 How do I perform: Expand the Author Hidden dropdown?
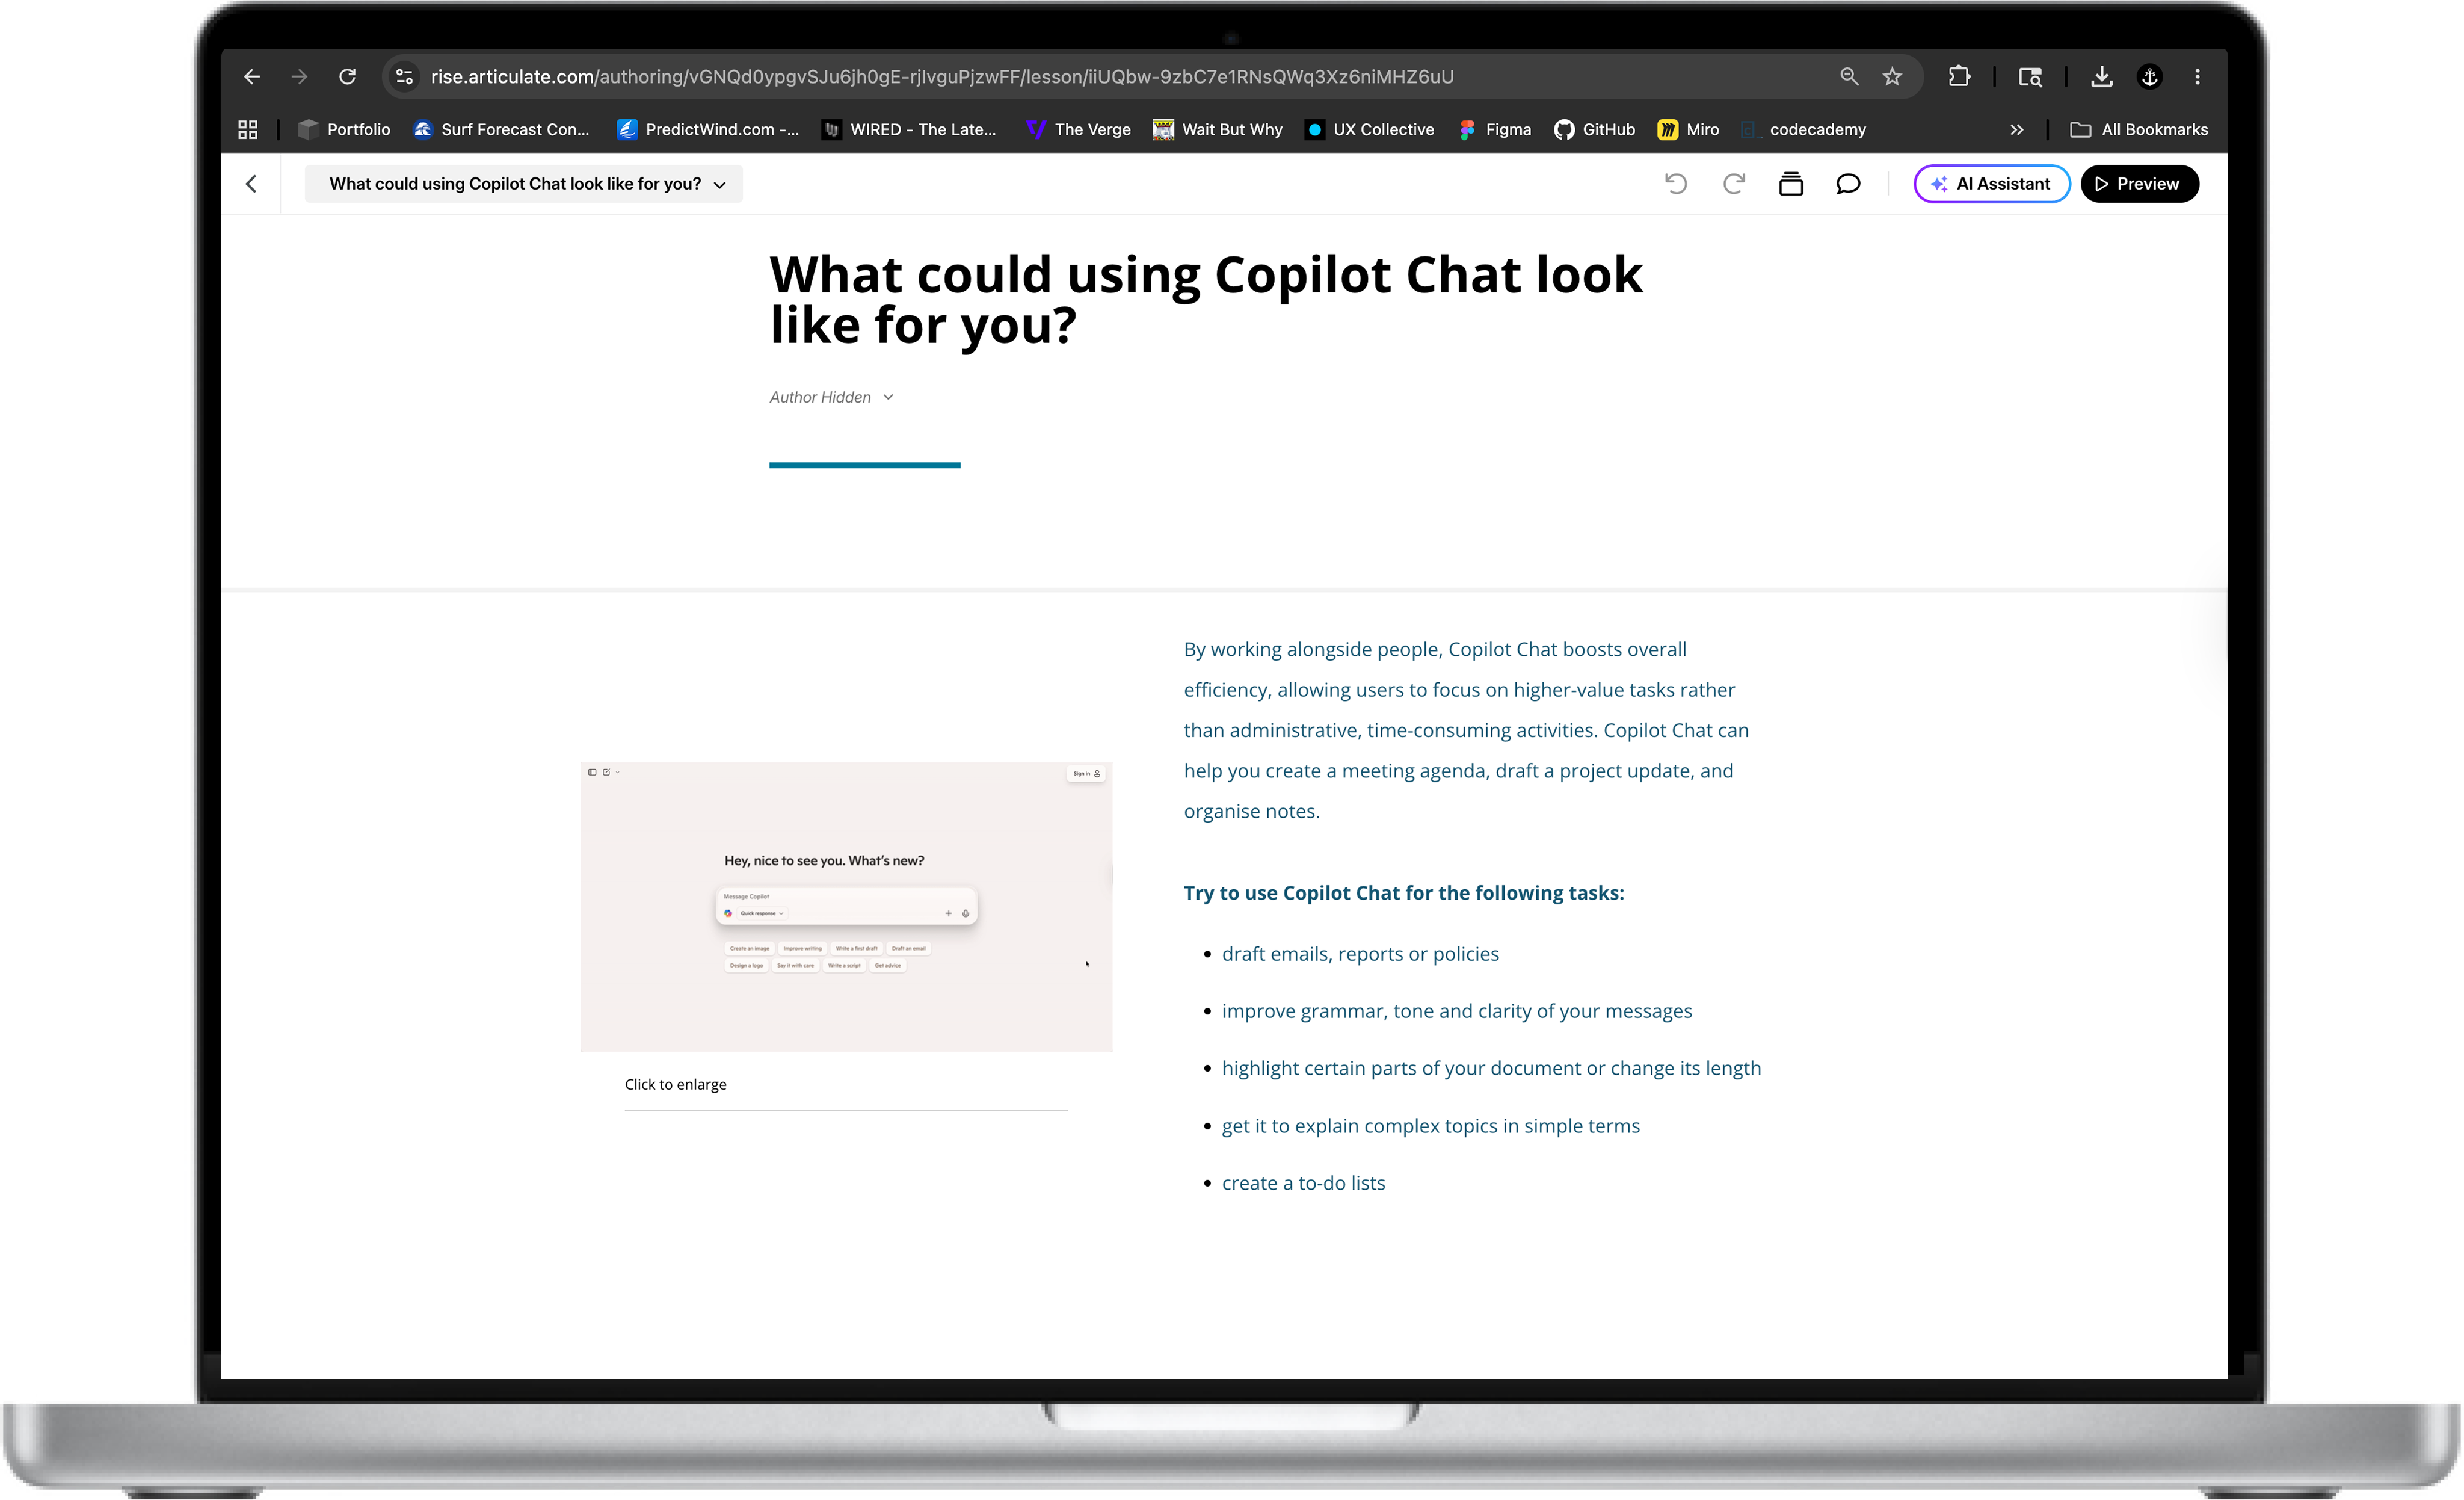tap(832, 397)
